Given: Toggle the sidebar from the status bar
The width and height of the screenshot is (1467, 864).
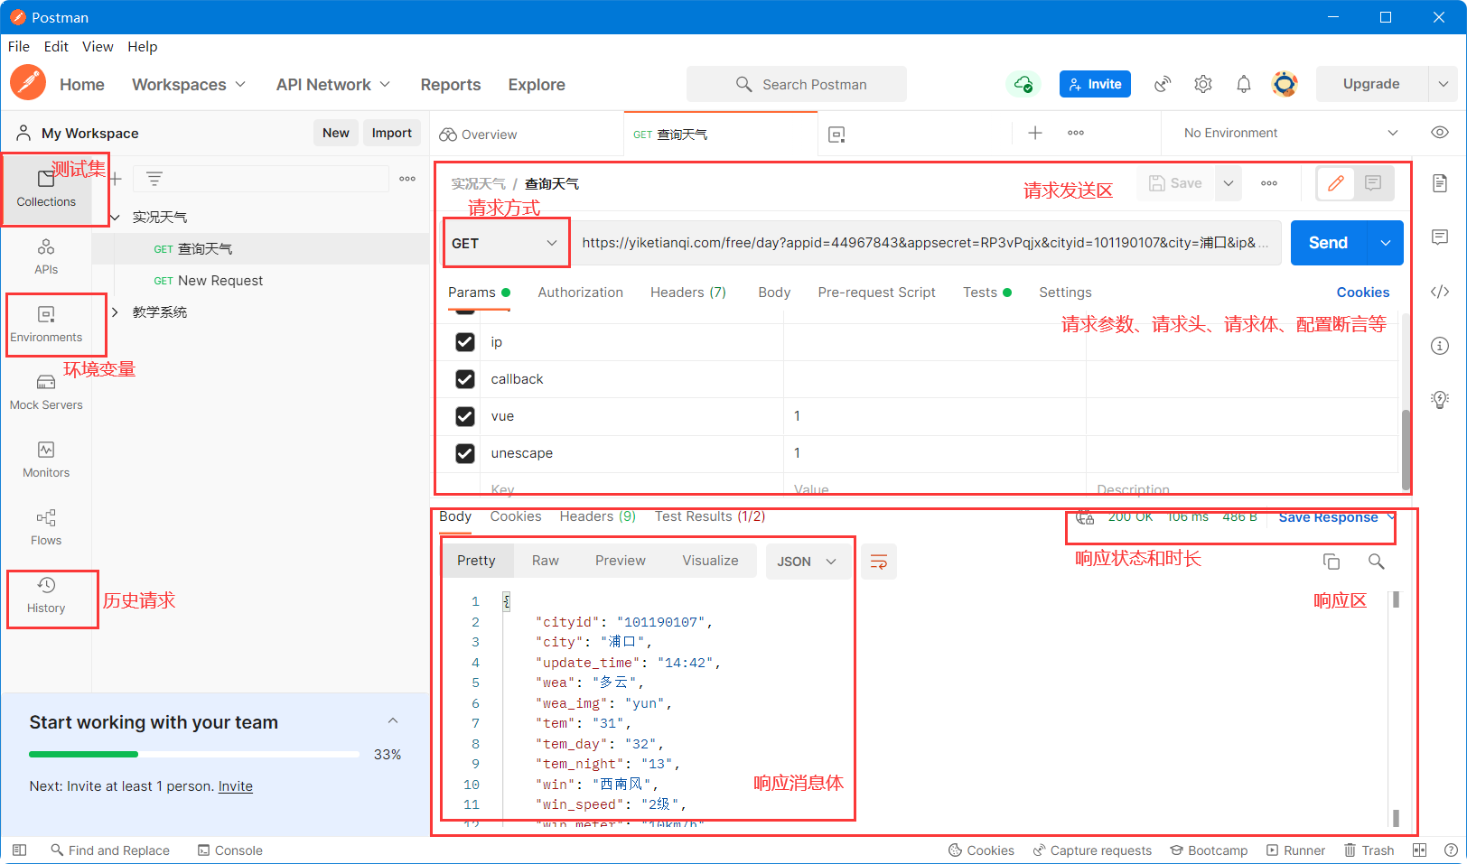Looking at the screenshot, I should pyautogui.click(x=19, y=850).
